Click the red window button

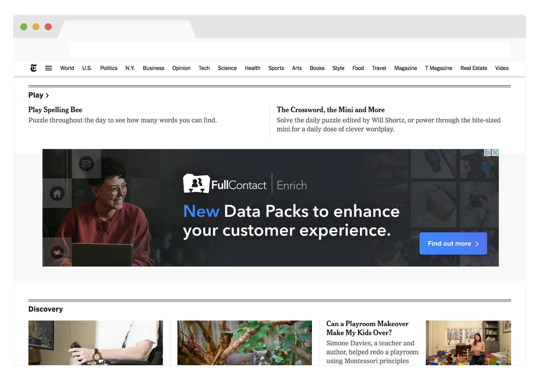pyautogui.click(x=48, y=27)
